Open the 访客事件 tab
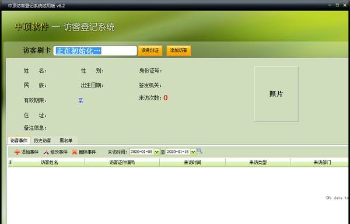Screen dimensions: 350x224 (x=19, y=141)
